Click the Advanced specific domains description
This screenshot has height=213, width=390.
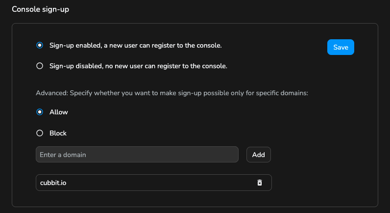pos(172,93)
